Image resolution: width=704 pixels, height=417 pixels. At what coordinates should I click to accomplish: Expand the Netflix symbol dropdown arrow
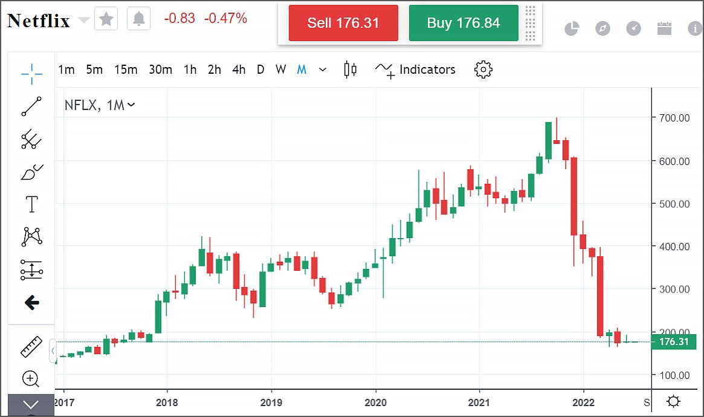click(x=84, y=21)
